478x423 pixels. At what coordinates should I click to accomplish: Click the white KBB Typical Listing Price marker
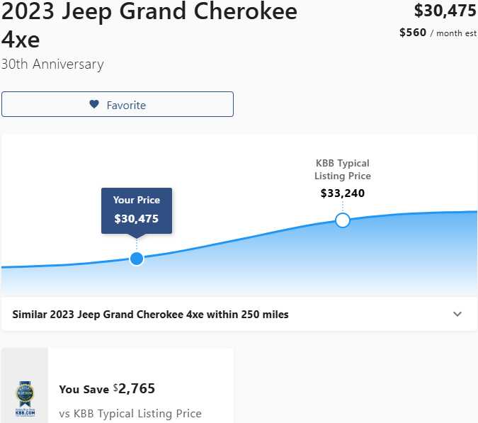(343, 220)
